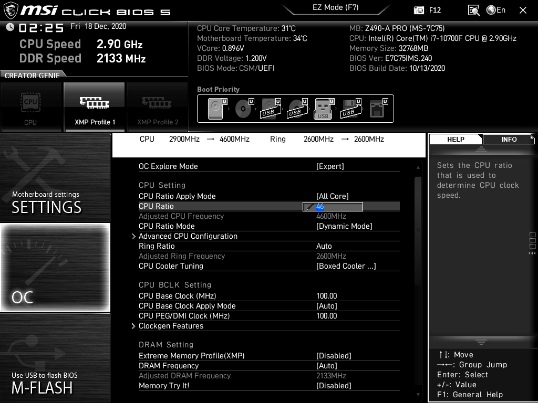This screenshot has height=403, width=538.
Task: Select the USB floppy boot device icon
Action: coord(350,109)
